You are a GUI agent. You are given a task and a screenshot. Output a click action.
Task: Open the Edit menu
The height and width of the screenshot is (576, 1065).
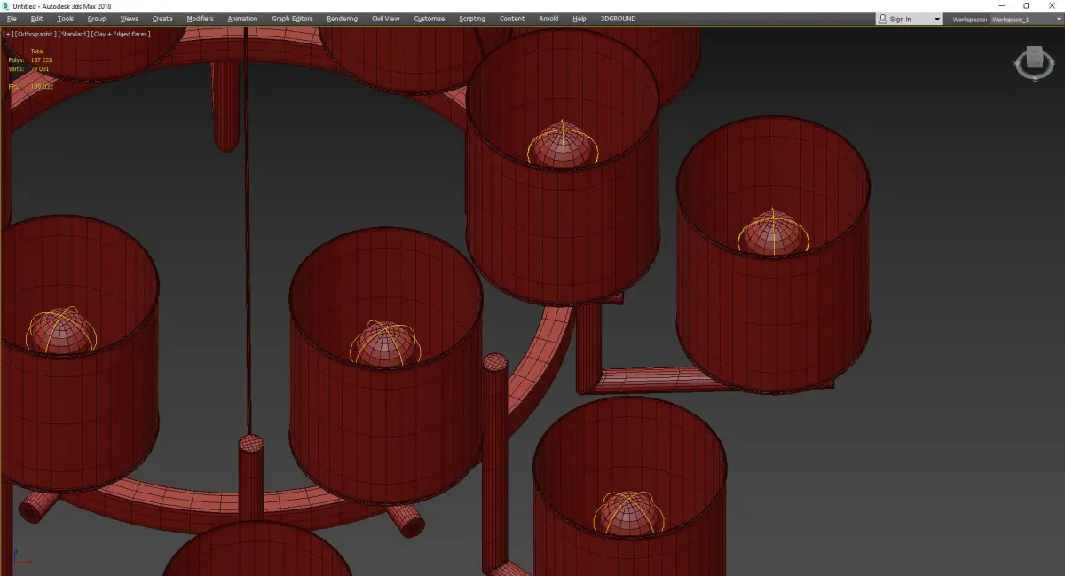[36, 19]
